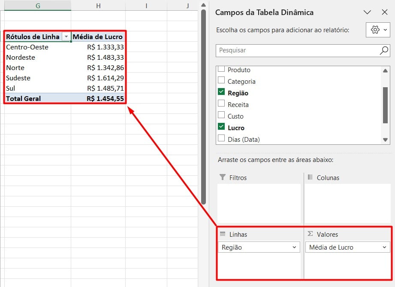Tick the Receita field checkbox
395x287 pixels.
221,104
